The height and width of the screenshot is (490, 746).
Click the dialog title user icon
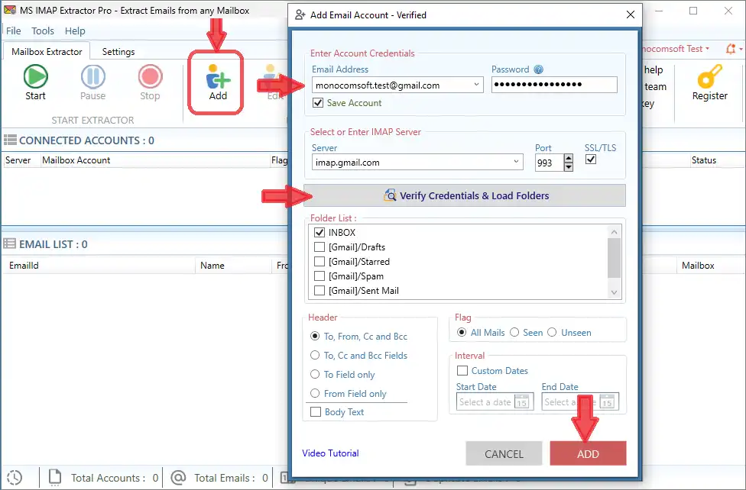300,15
